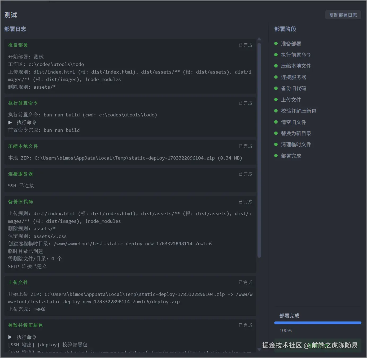Click 已完成 status of 备份旧代码 log section

tap(246, 202)
